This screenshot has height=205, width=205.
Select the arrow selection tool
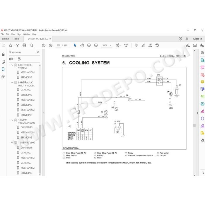75,45
